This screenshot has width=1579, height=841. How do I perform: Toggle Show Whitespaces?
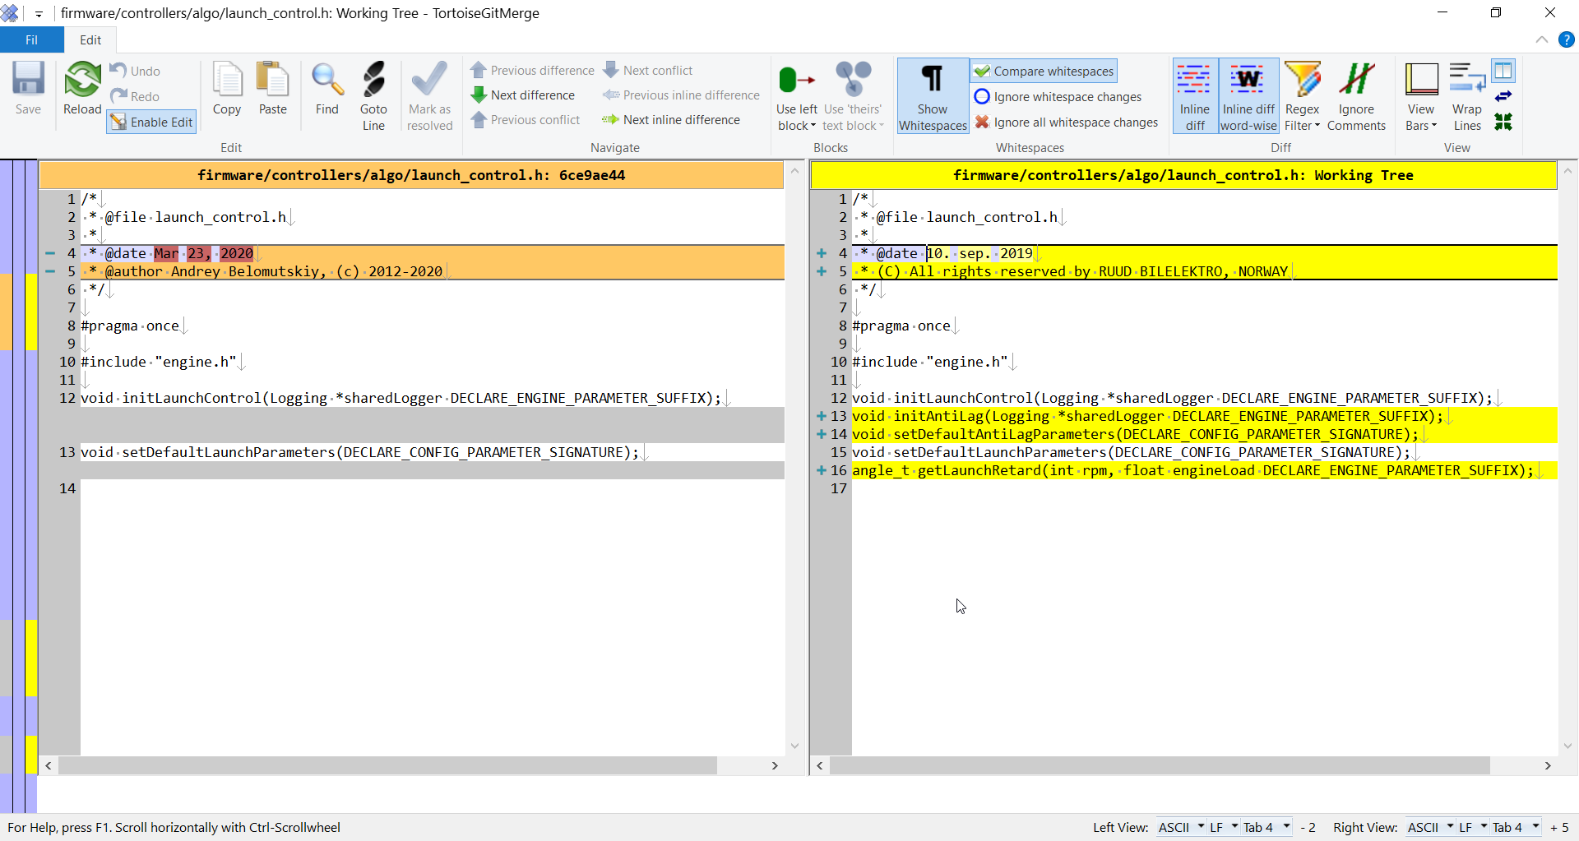(x=933, y=95)
